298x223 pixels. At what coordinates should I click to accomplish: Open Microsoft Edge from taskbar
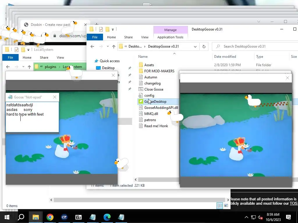coord(107,217)
